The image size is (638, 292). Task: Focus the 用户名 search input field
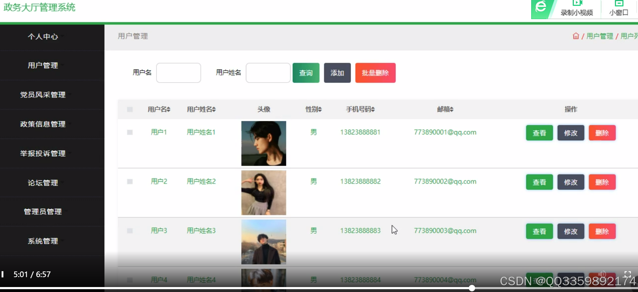coord(178,73)
